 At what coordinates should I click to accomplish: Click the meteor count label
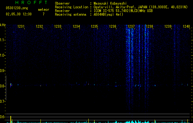point(44,10)
